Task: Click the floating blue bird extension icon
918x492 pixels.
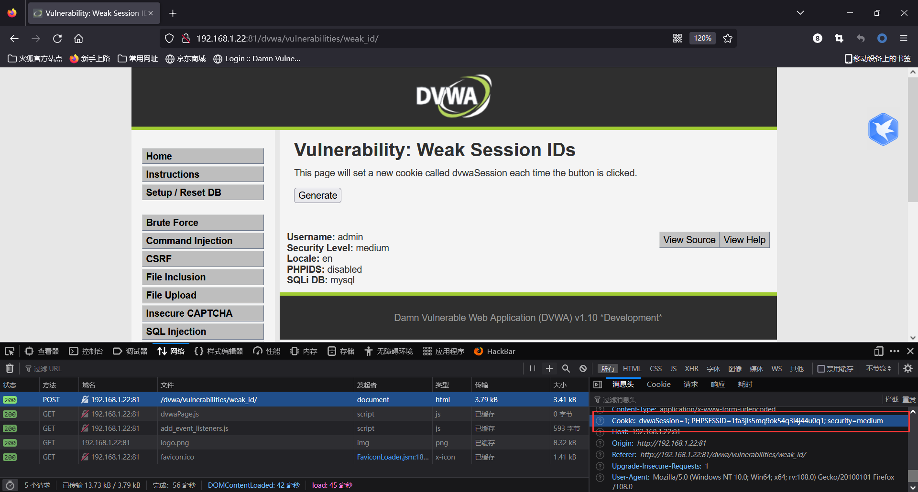Action: click(x=883, y=129)
